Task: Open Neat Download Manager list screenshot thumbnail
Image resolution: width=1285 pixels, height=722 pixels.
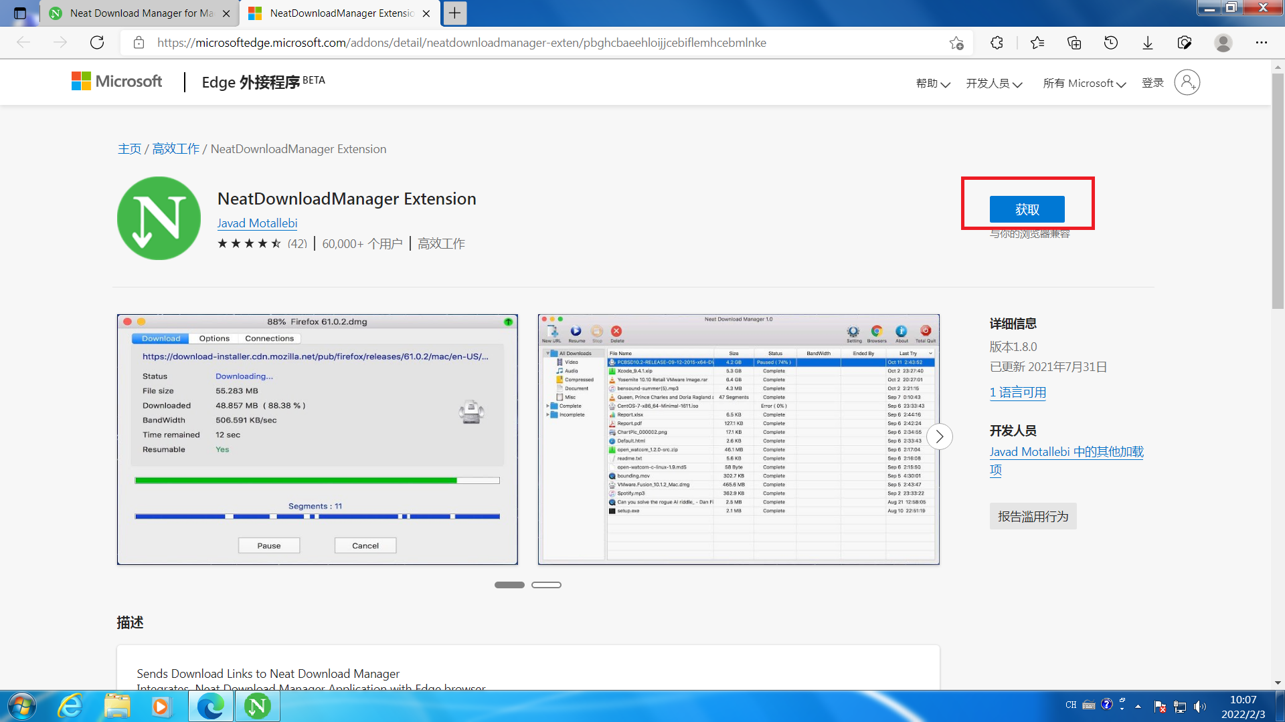Action: [x=738, y=439]
